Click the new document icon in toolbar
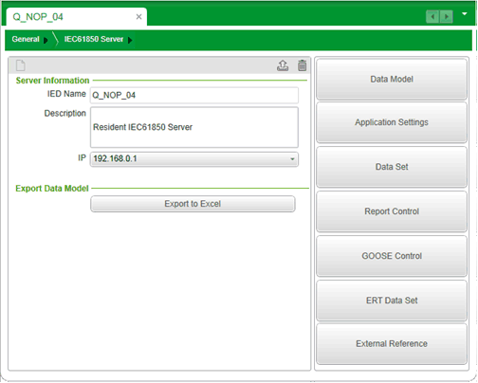 (21, 65)
